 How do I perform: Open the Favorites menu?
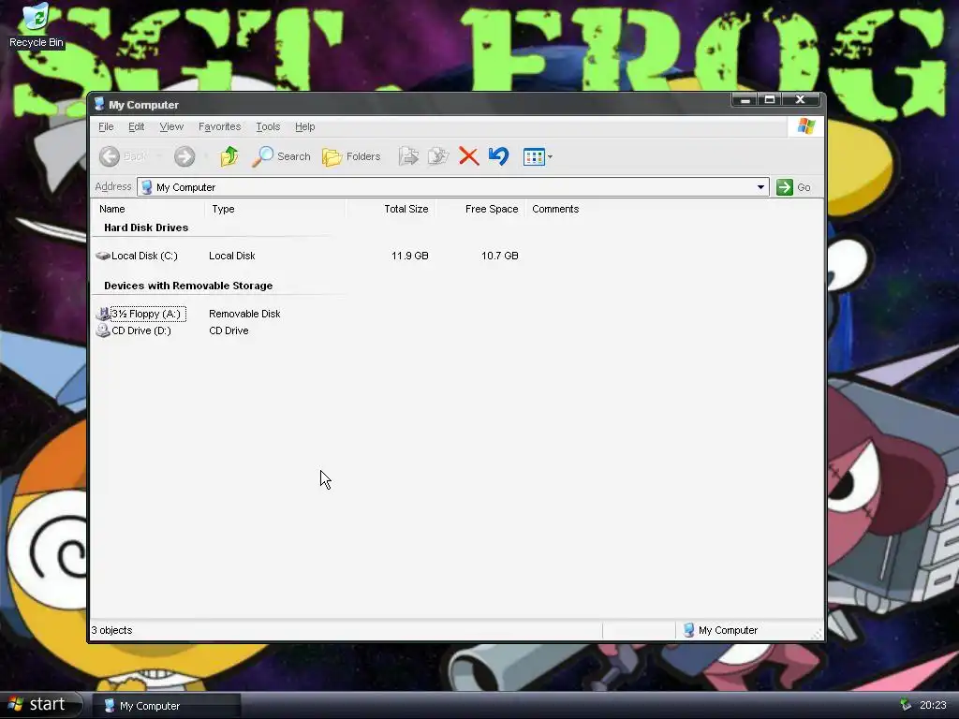(x=219, y=126)
